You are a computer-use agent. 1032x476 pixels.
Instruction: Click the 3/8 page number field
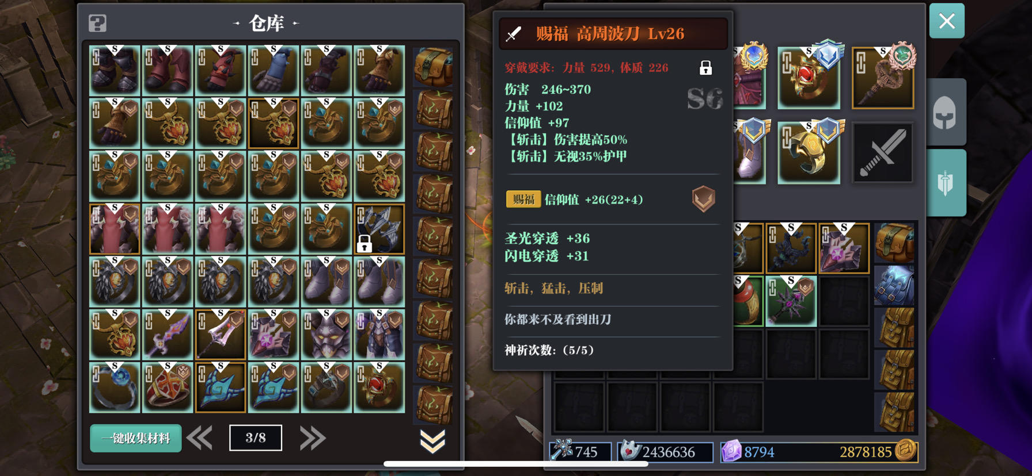(256, 438)
